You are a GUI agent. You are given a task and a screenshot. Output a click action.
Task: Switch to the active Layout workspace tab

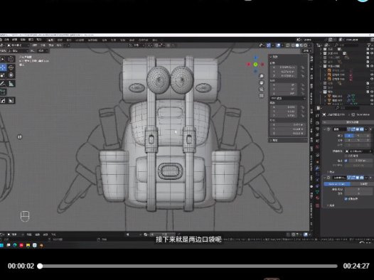[x=50, y=40]
